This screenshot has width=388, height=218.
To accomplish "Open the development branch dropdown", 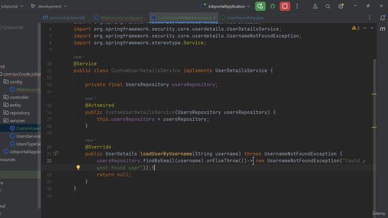I will coord(49,7).
